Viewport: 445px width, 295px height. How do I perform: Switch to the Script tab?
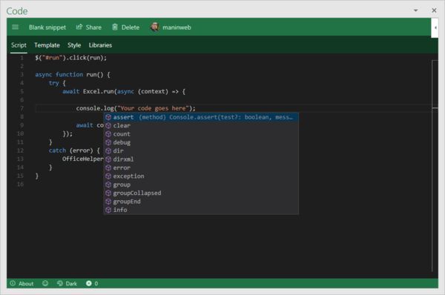pos(19,45)
